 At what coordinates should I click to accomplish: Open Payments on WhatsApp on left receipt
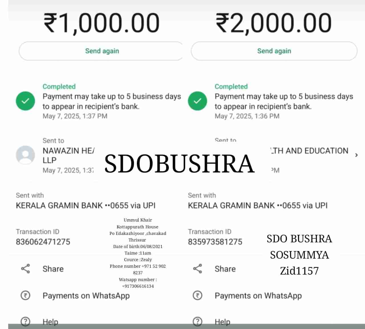[86, 296]
